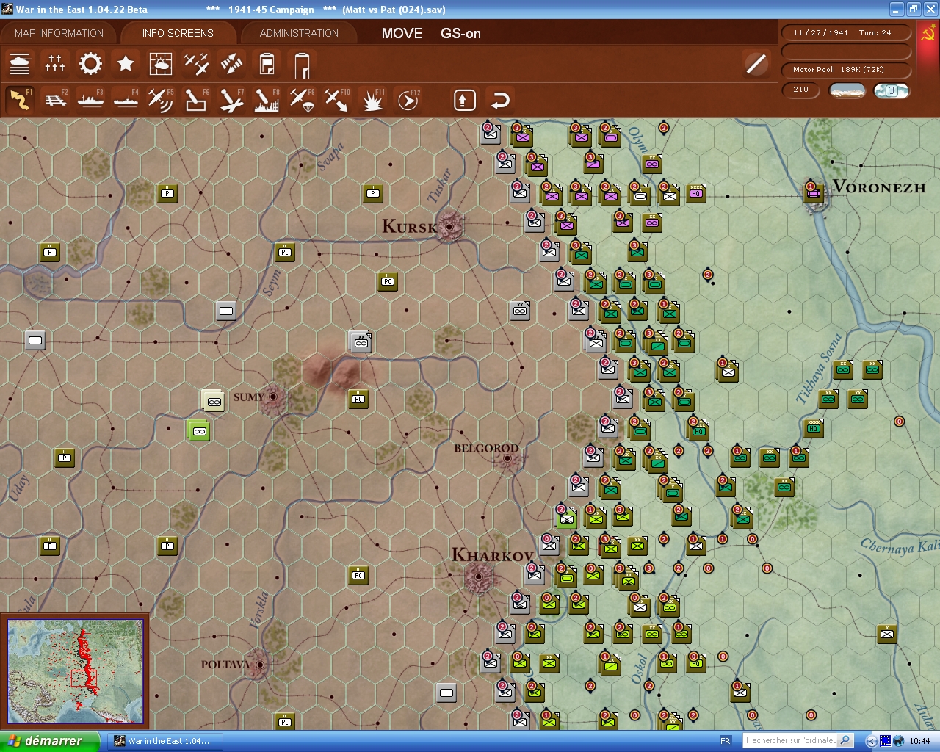This screenshot has height=752, width=940.
Task: Select the XXXX HQ counter west of Voronezh
Action: tap(697, 194)
